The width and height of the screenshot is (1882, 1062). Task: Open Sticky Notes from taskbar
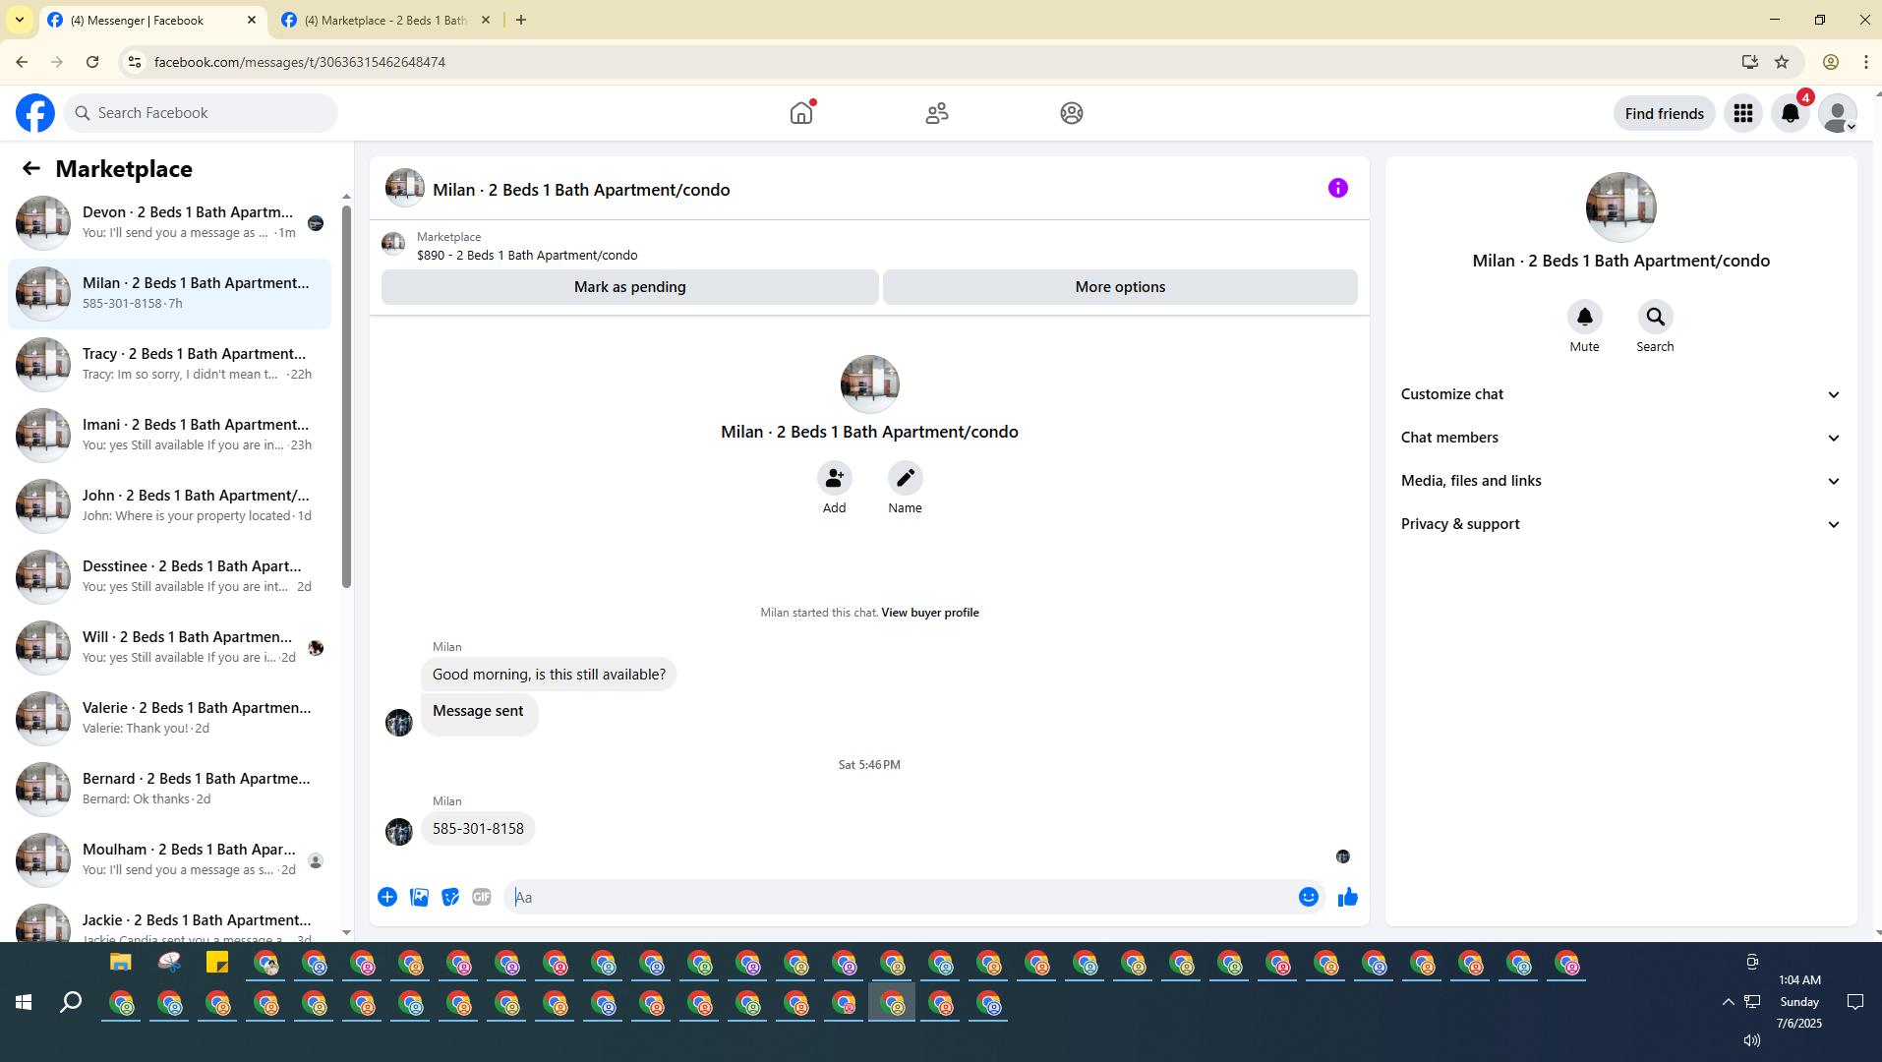[x=217, y=963]
